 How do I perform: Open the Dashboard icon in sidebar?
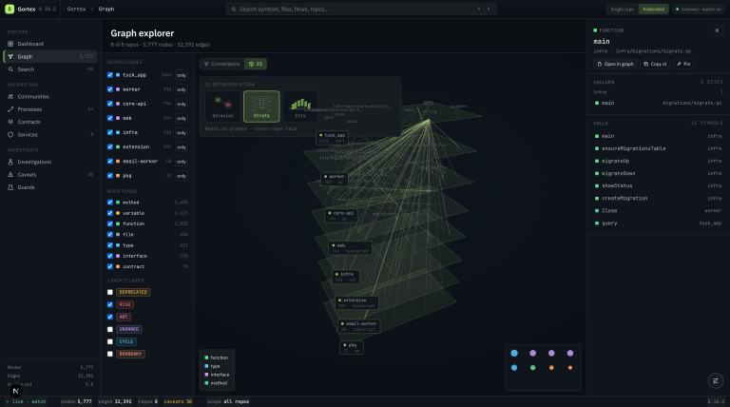10,44
